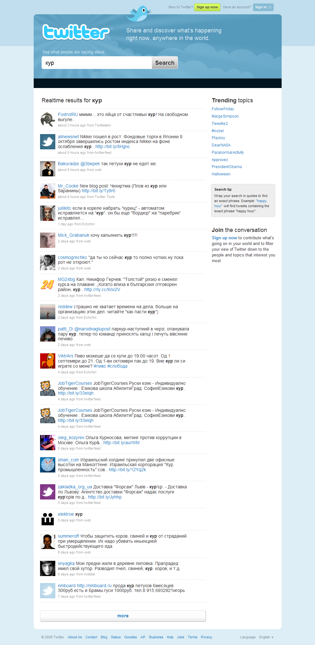Open the AP footer link
Image resolution: width=315 pixels, height=645 pixels.
(x=143, y=637)
